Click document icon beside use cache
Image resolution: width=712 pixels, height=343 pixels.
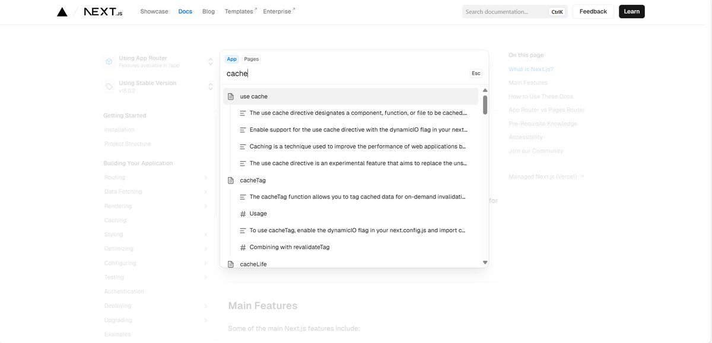pos(231,97)
